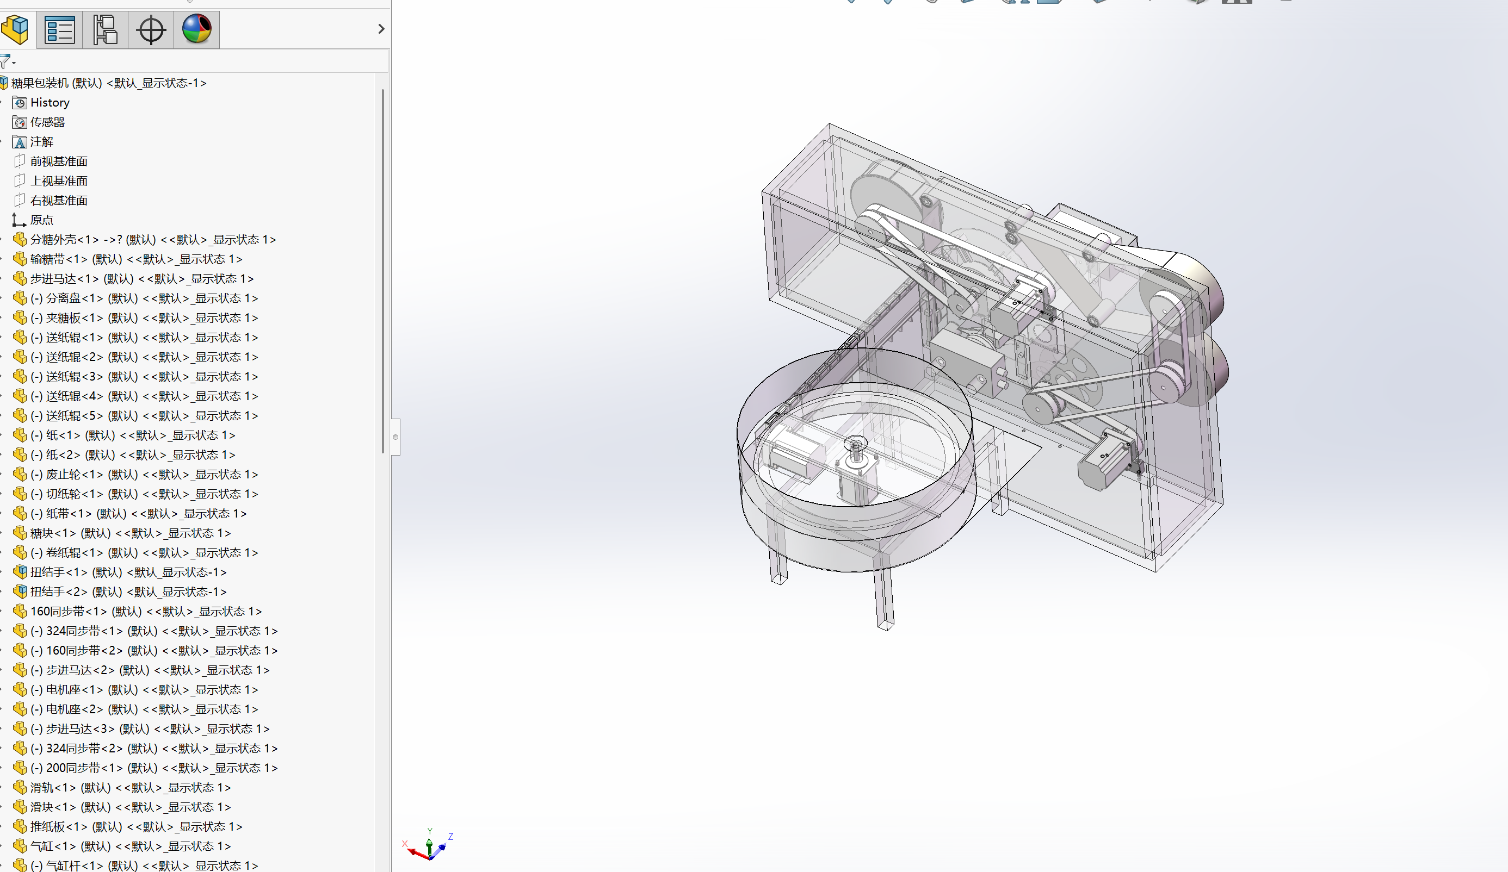Switch to the ConfigurationManager tab
This screenshot has width=1508, height=872.
pyautogui.click(x=106, y=29)
